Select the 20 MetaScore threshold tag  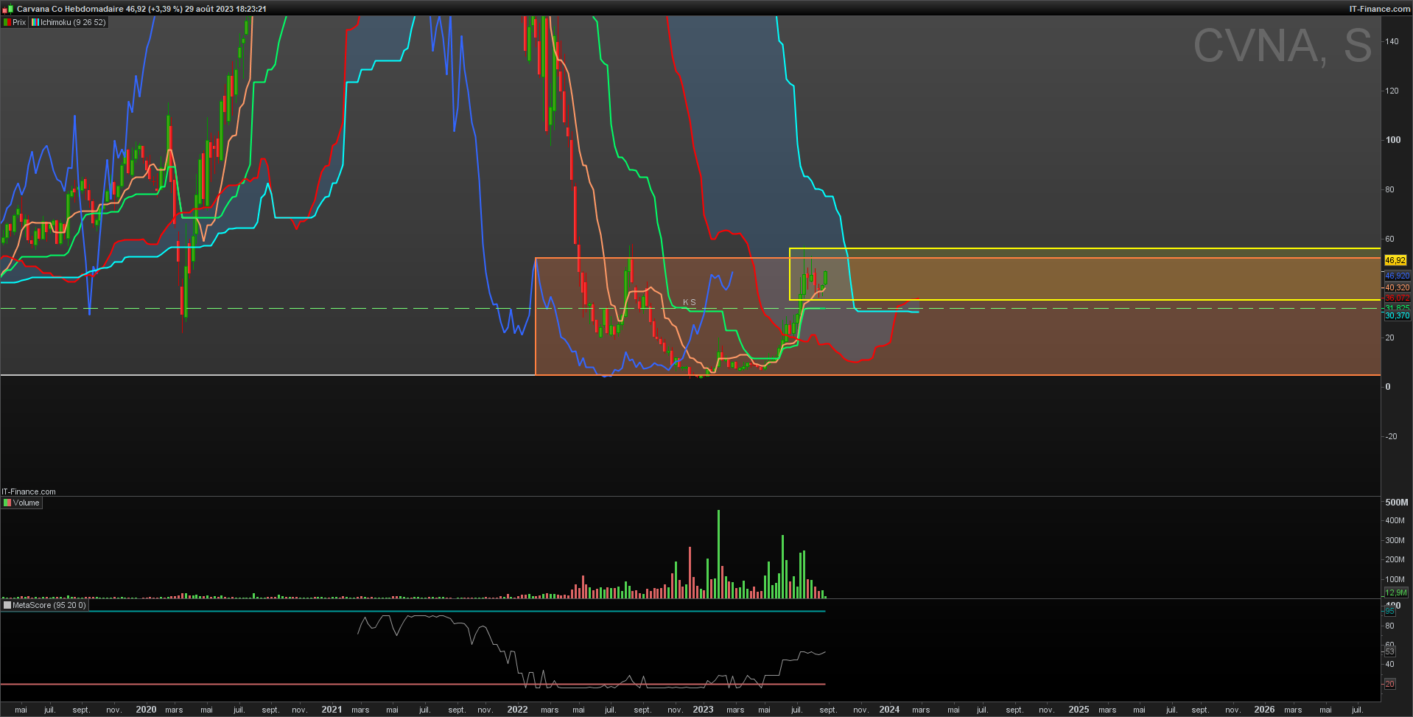(1389, 684)
